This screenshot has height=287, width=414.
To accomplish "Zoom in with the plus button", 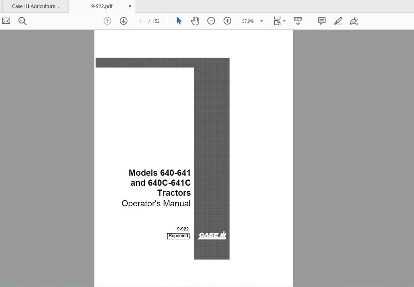I will pyautogui.click(x=227, y=21).
